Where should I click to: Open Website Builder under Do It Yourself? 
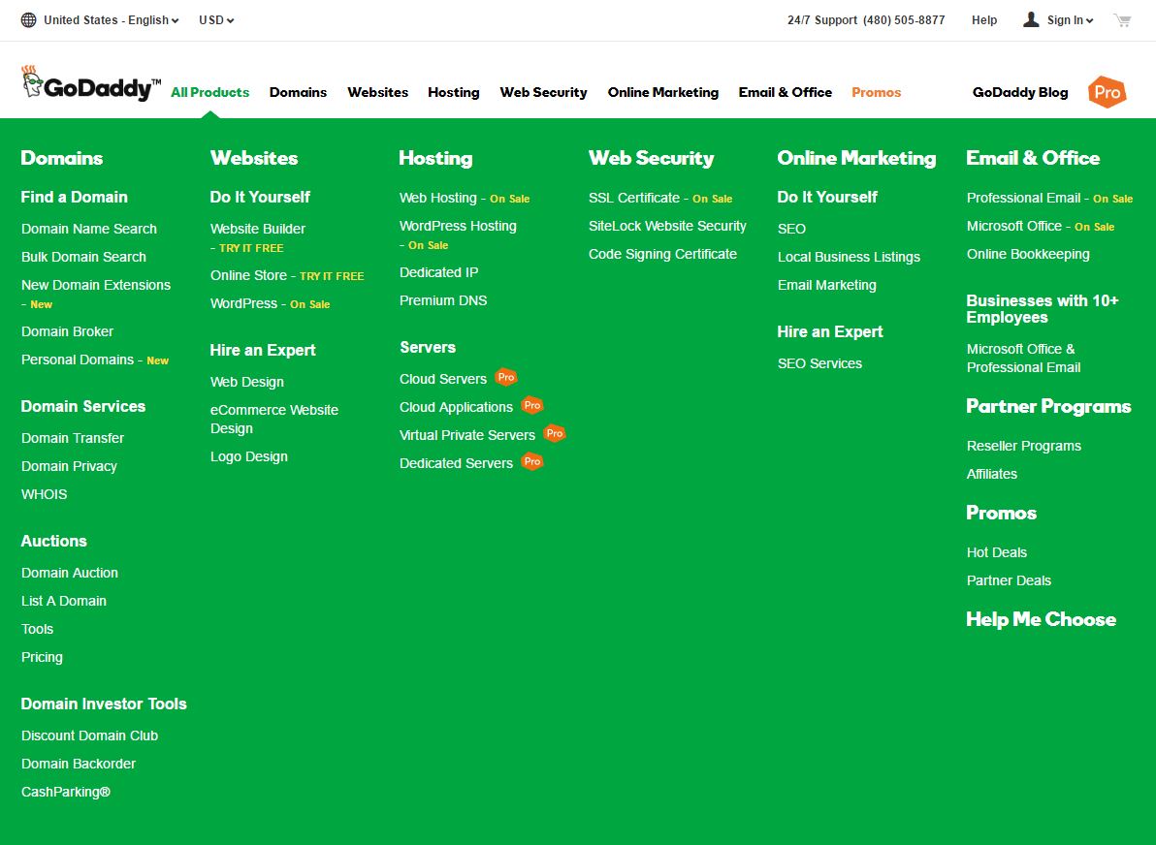point(258,229)
